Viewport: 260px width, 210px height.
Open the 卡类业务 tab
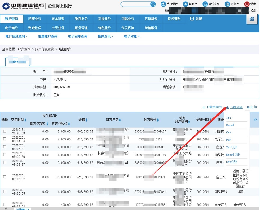tap(58, 28)
